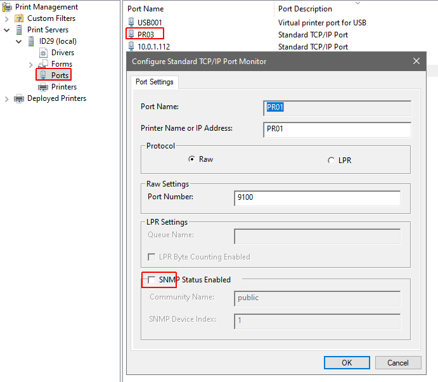Screen dimensions: 438x382
Task: Confirm the dialog with OK
Action: tap(347, 363)
